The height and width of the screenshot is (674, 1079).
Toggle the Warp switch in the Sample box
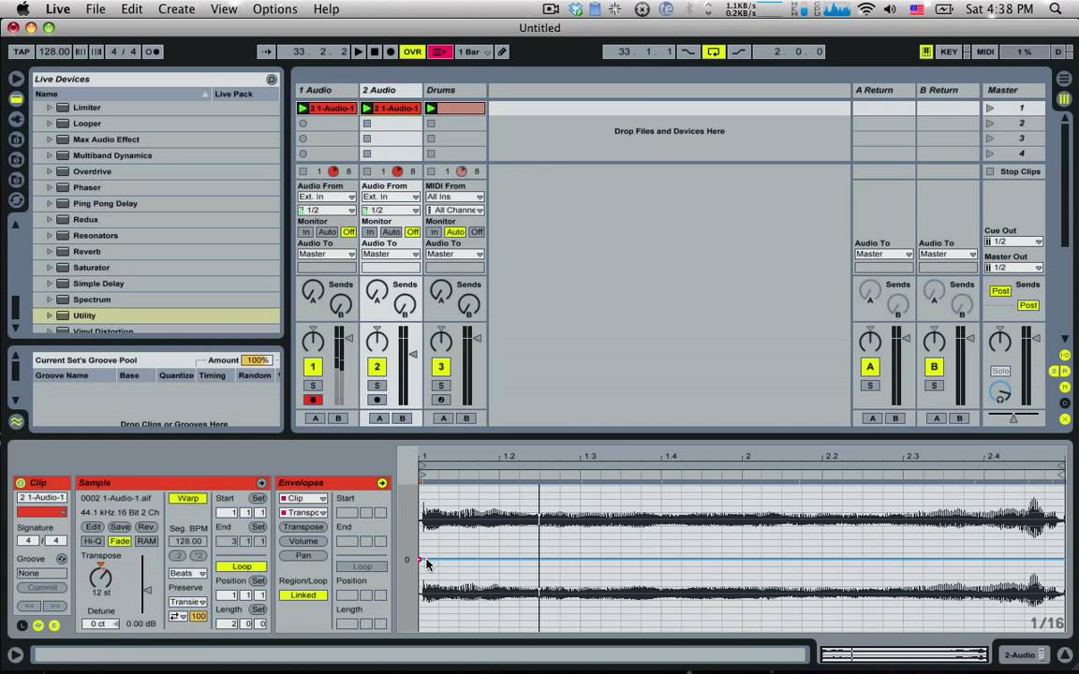(188, 499)
